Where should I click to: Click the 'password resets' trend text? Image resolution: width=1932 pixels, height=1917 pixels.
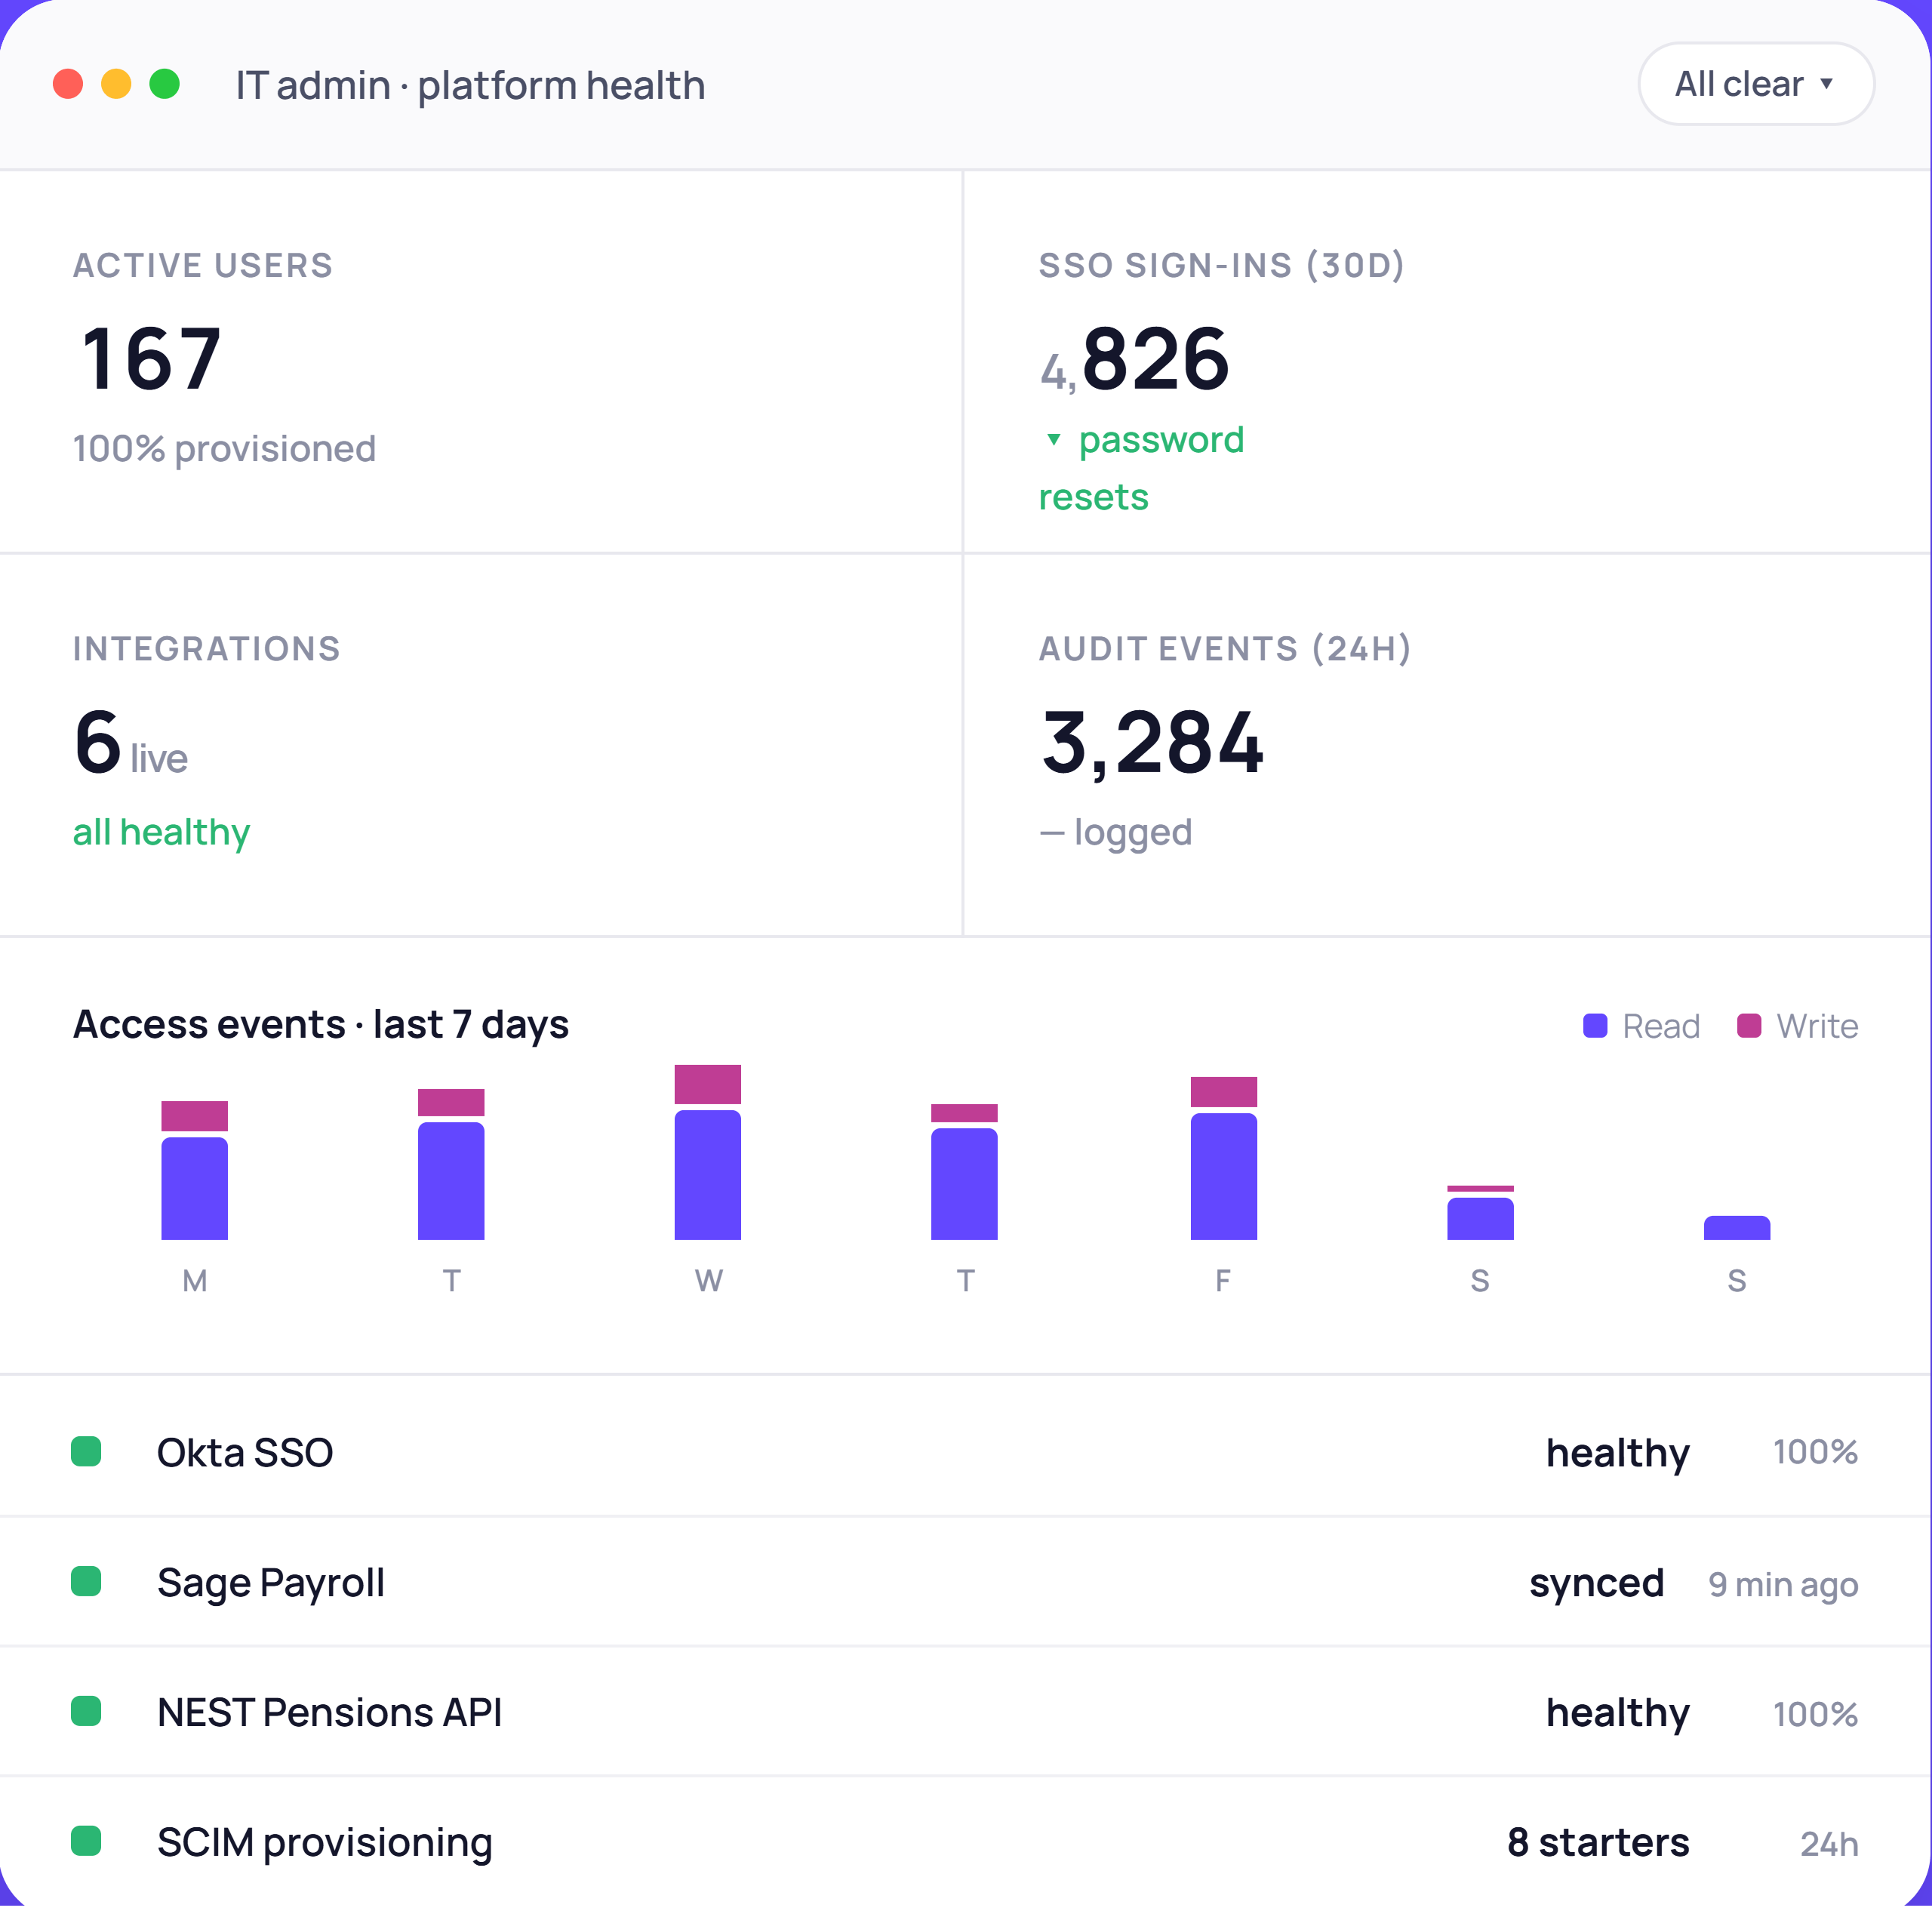[x=1141, y=468]
